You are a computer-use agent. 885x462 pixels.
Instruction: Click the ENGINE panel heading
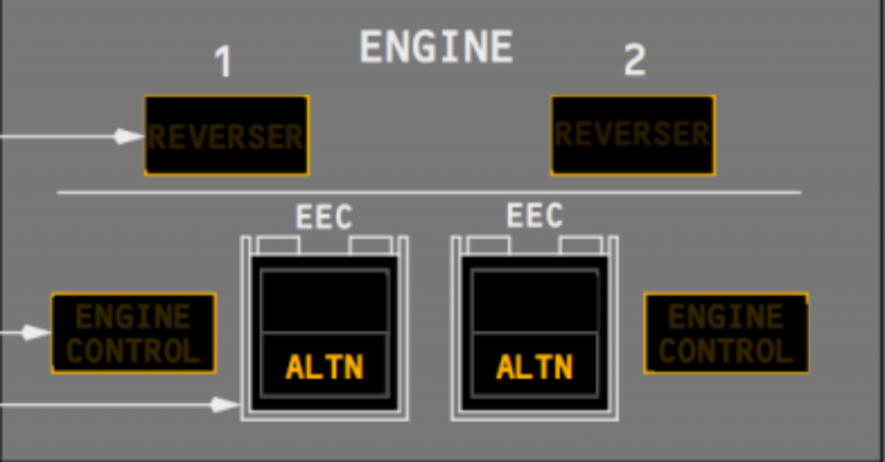(436, 47)
